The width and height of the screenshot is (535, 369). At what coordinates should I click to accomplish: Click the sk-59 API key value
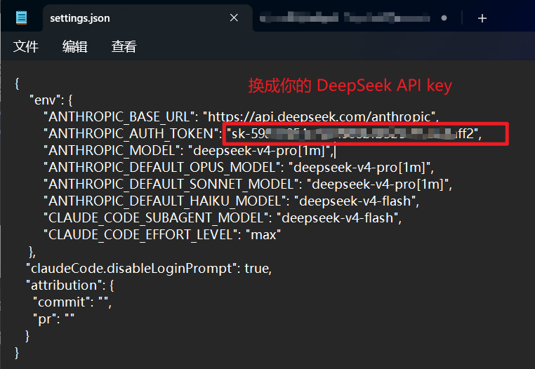[x=353, y=134]
